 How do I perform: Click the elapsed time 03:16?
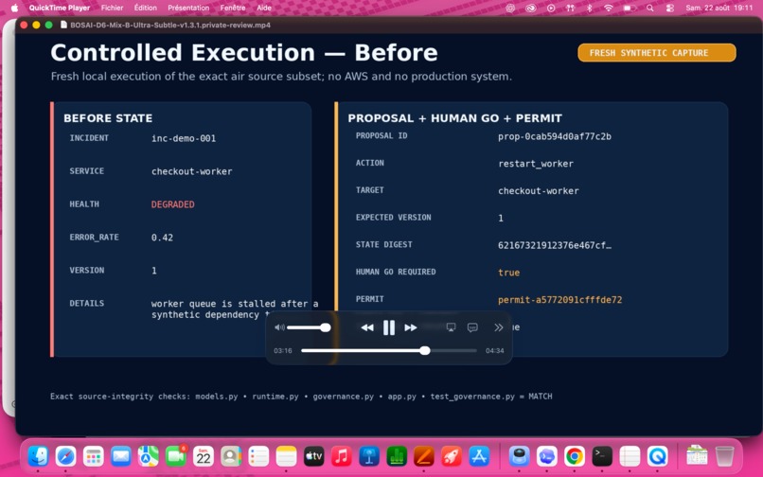pyautogui.click(x=283, y=350)
